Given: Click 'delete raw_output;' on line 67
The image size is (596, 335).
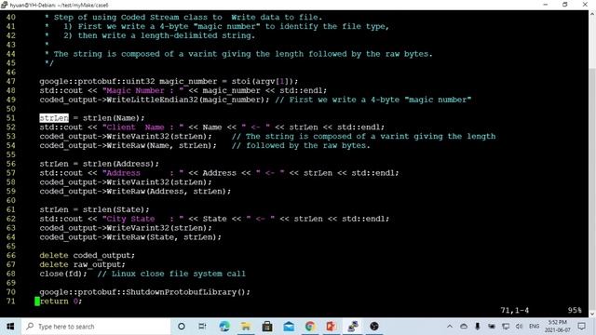Looking at the screenshot, I should pyautogui.click(x=82, y=264).
